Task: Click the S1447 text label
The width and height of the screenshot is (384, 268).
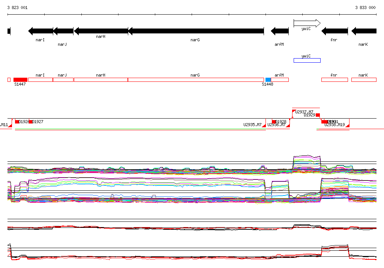Action: pyautogui.click(x=20, y=84)
